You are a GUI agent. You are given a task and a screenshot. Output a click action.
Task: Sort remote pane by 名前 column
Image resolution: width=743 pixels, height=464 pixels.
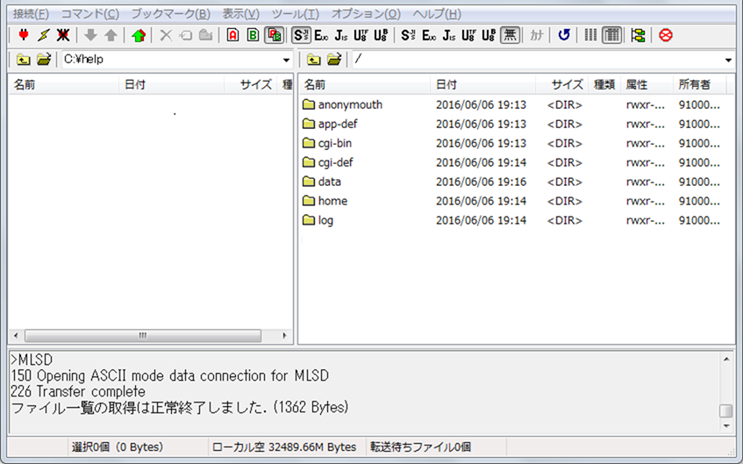coord(364,85)
